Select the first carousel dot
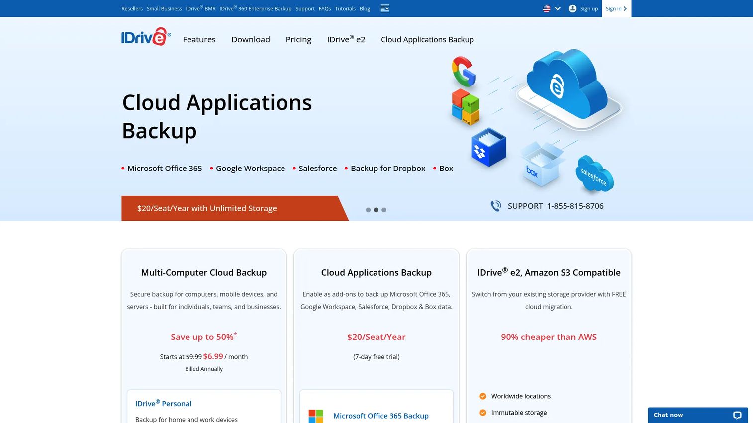The height and width of the screenshot is (423, 753). [368, 210]
